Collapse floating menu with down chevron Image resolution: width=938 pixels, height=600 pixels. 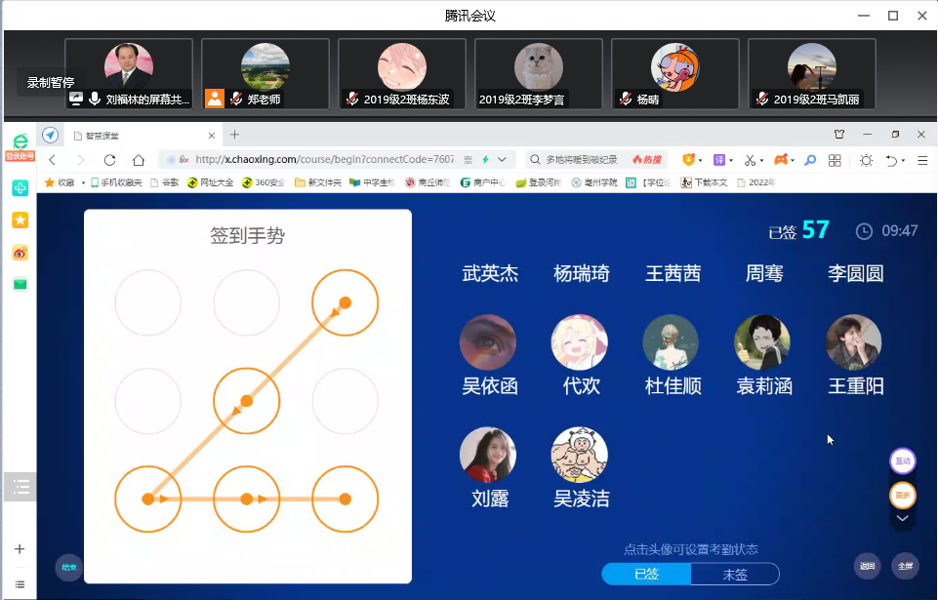[903, 519]
